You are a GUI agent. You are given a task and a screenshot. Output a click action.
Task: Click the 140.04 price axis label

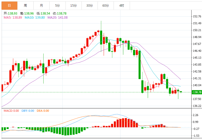197,85
